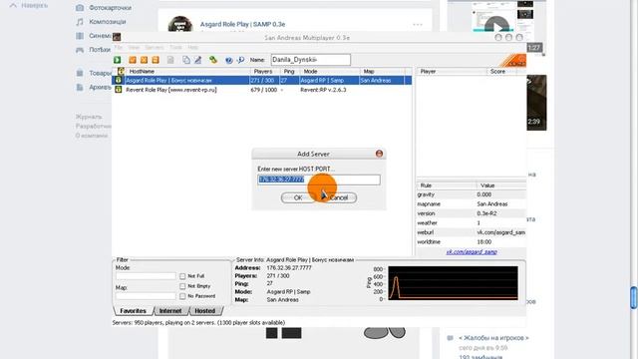
Task: Sort by the Players column header
Action: pyautogui.click(x=265, y=71)
